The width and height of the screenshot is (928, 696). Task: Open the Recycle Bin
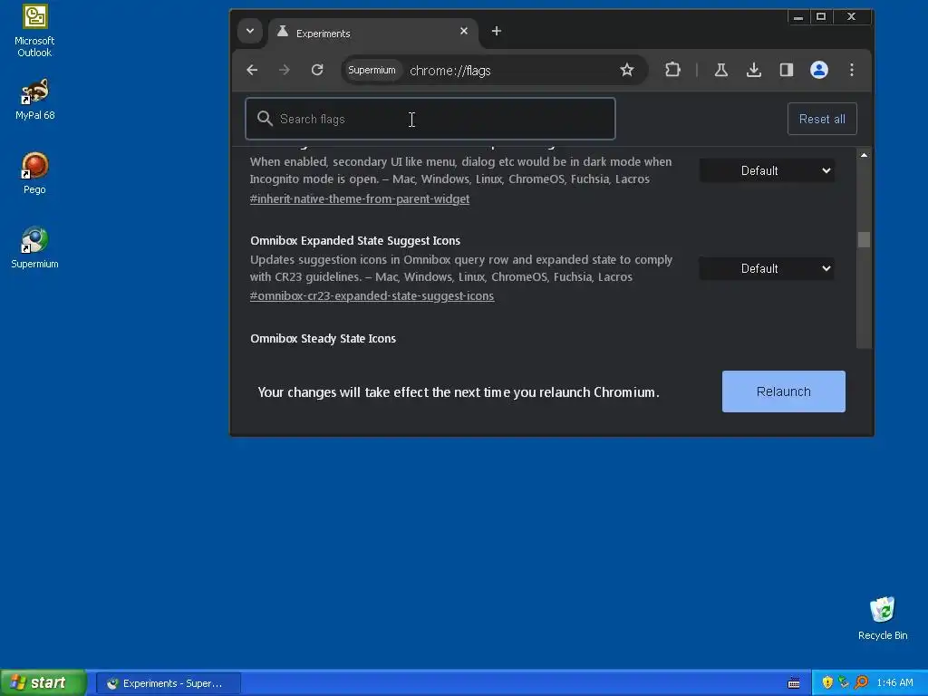[883, 618]
